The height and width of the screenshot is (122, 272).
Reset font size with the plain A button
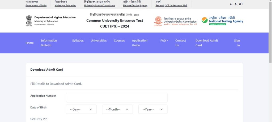[x=236, y=4]
